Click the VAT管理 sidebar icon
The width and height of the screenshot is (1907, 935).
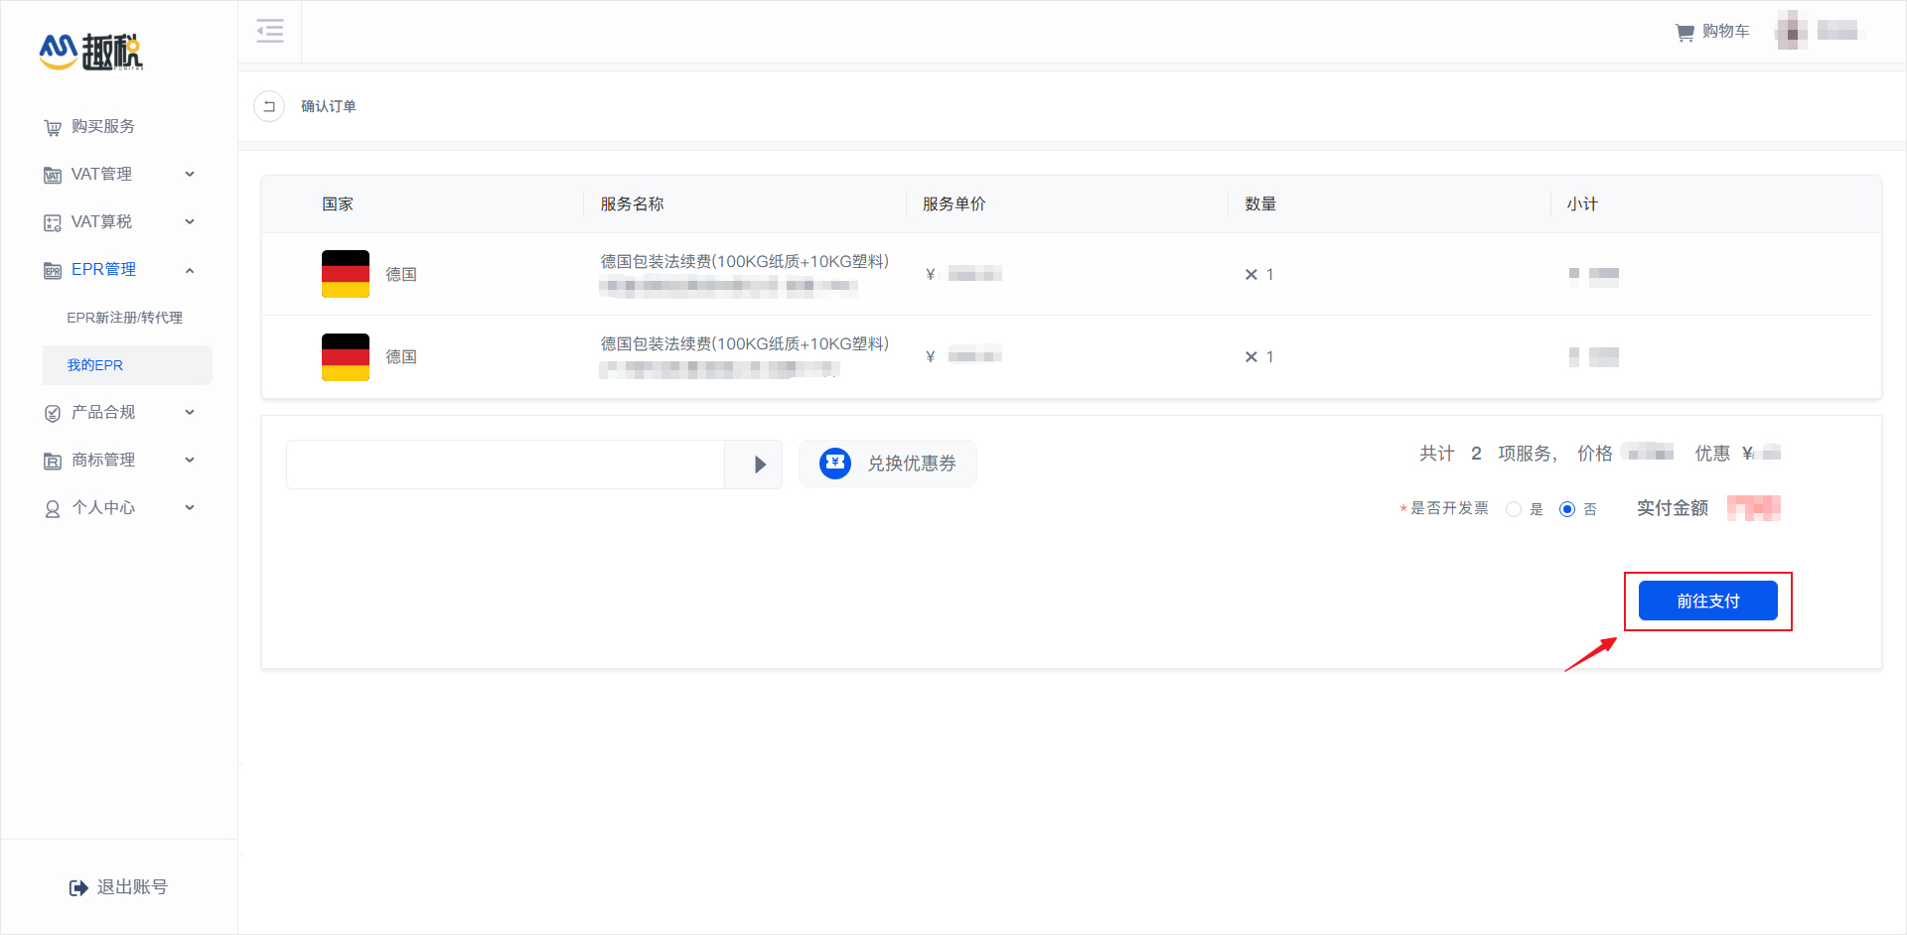click(53, 174)
